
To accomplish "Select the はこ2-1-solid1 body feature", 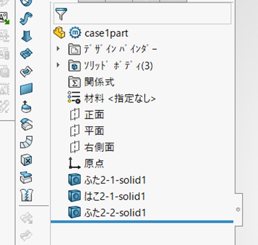I will 115,196.
